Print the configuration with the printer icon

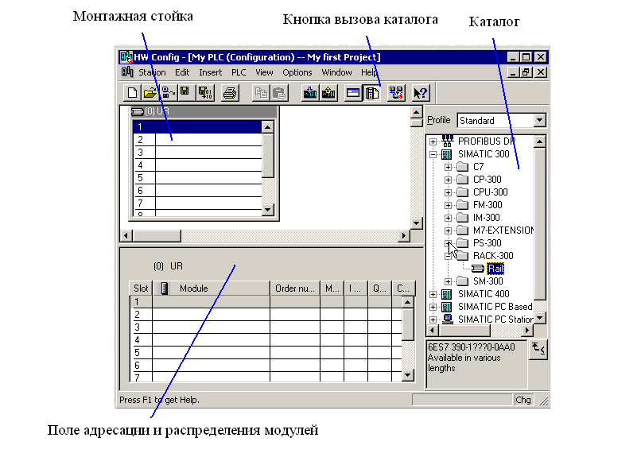point(230,93)
